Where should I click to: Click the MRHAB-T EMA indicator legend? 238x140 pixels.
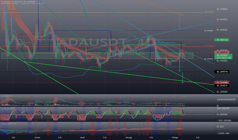click(x=23, y=3)
